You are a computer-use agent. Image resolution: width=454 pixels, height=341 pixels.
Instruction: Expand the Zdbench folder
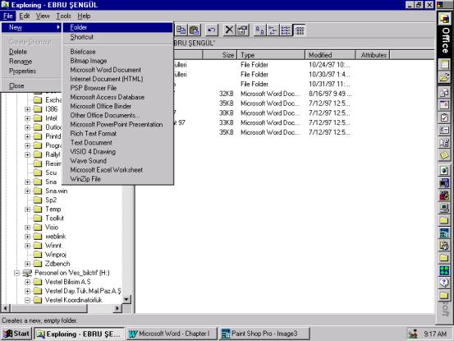pyautogui.click(x=28, y=264)
